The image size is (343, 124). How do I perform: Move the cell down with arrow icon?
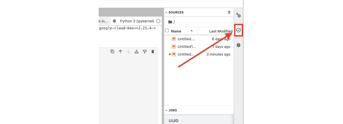(128, 52)
